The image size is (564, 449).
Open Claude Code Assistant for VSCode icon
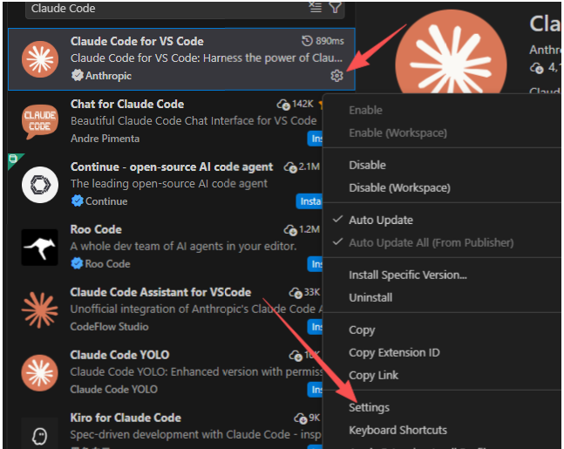pos(39,310)
